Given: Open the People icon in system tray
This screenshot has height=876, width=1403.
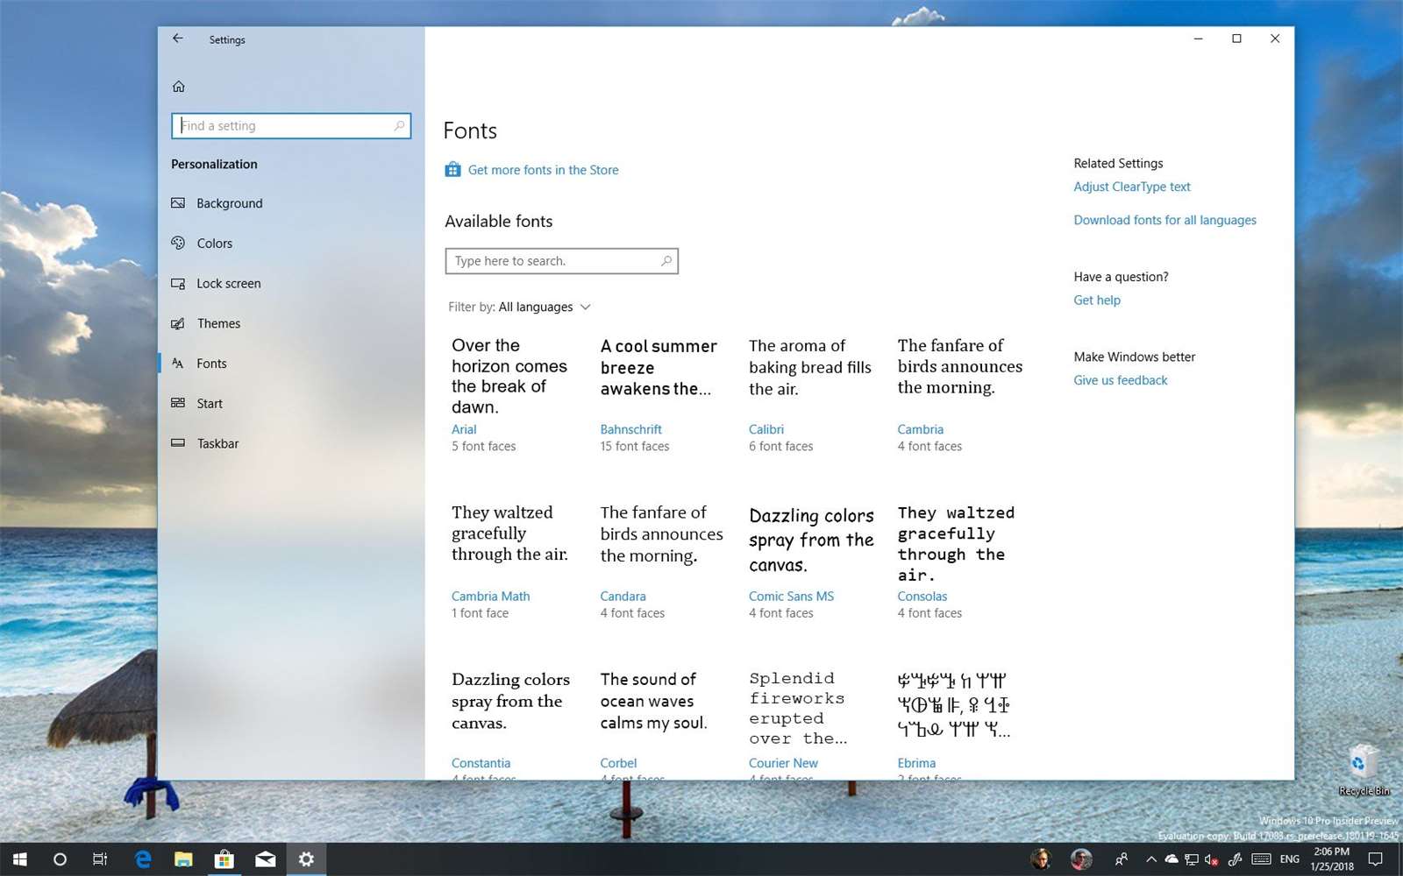Looking at the screenshot, I should (x=1122, y=859).
